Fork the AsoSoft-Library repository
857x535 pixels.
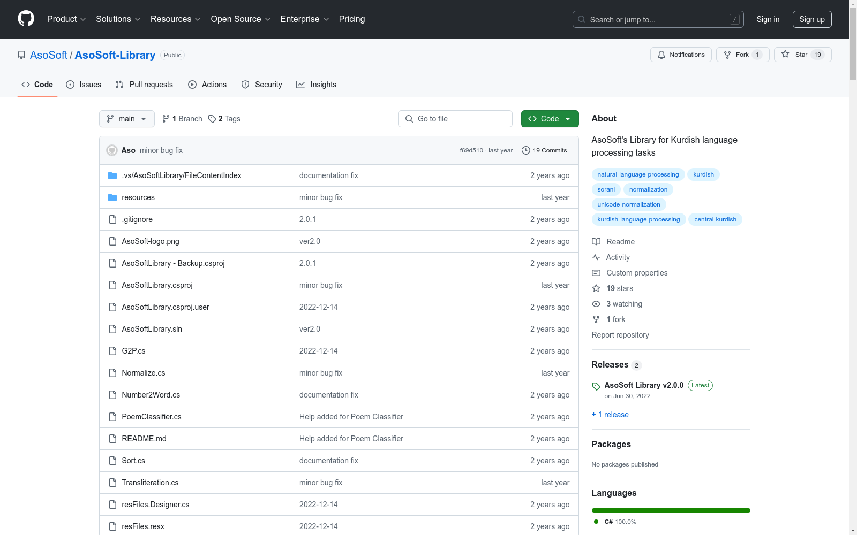pos(742,55)
